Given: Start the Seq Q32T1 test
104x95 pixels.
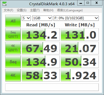Looking at the screenshot, I should (x=13, y=35).
